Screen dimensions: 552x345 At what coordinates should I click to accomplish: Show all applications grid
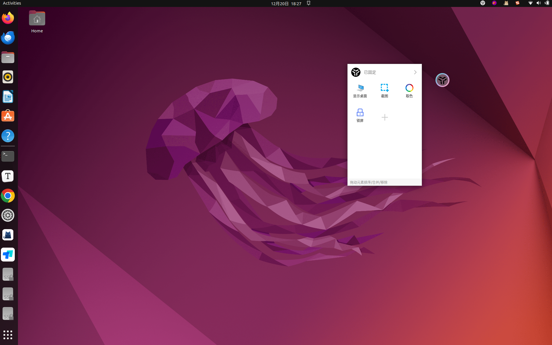[8, 335]
